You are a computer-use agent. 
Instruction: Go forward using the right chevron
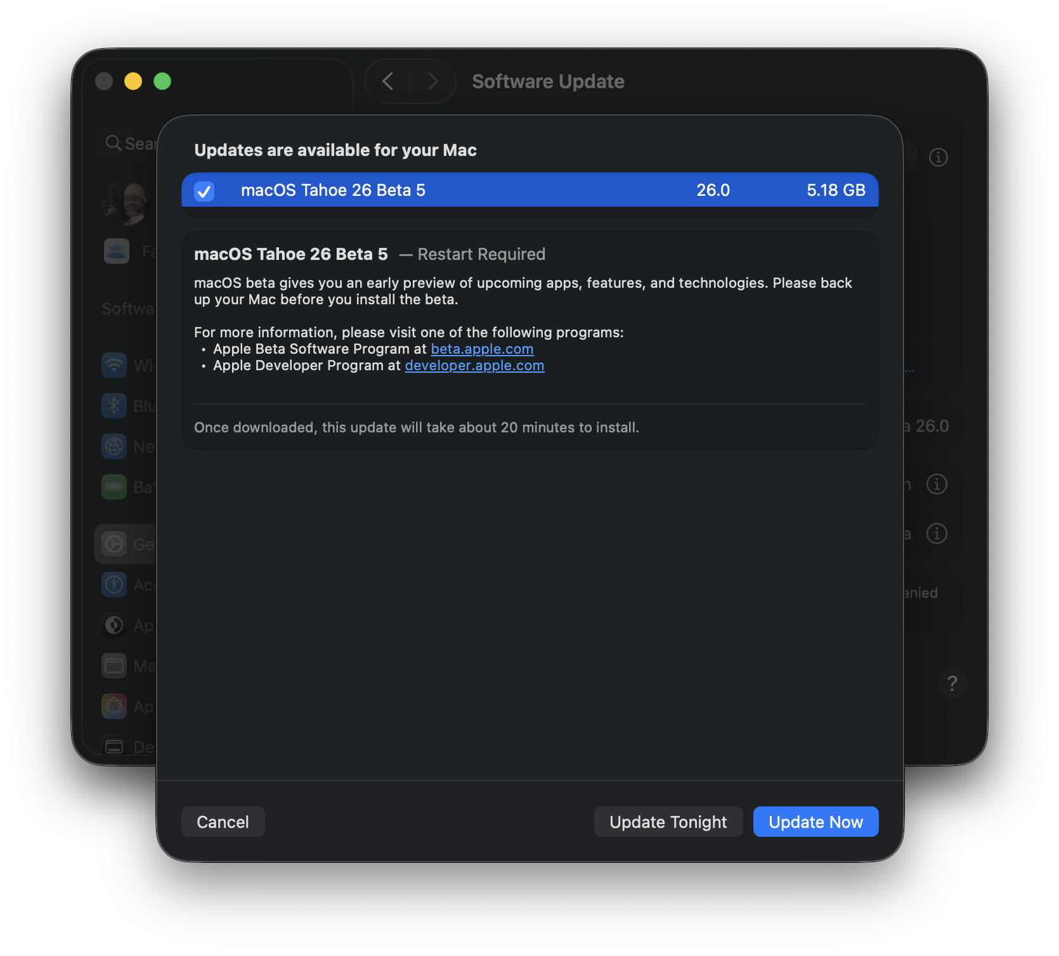point(433,81)
